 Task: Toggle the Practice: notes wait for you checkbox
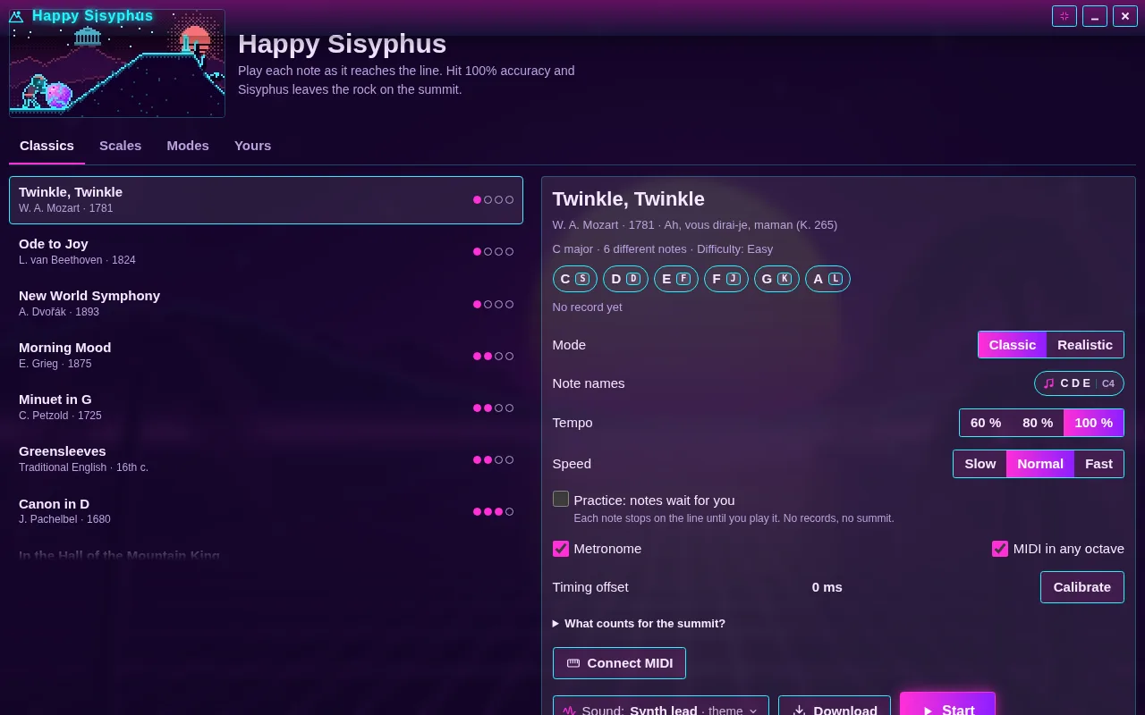point(561,499)
